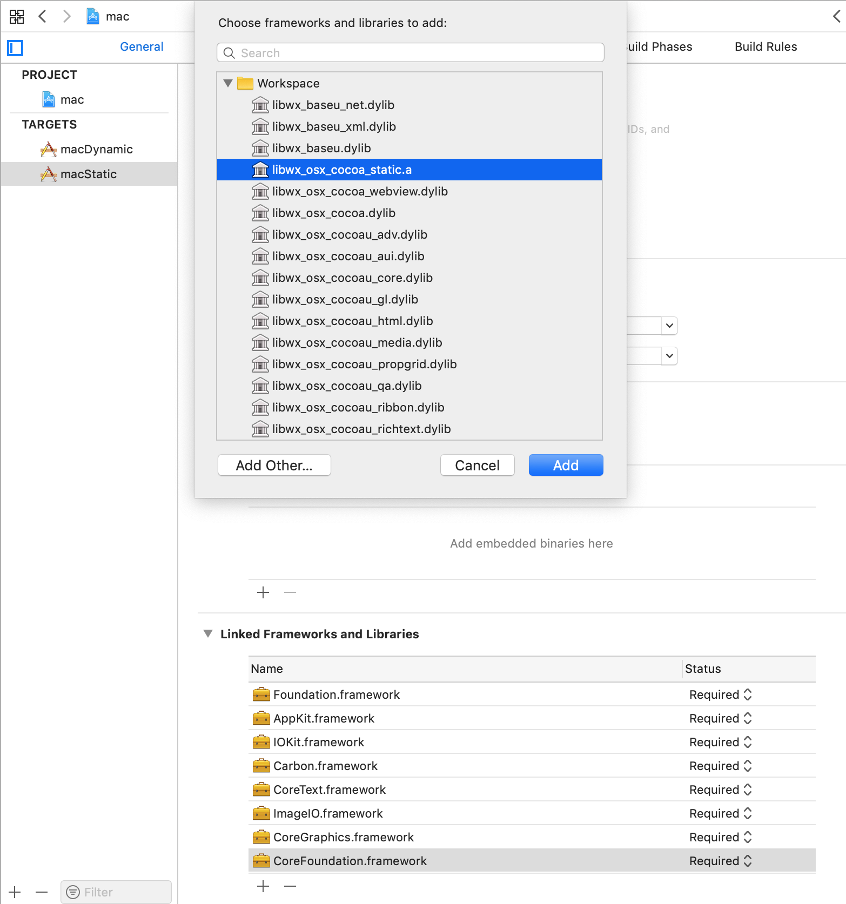This screenshot has height=904, width=846.
Task: Click IOKit.framework toolbox icon
Action: pyautogui.click(x=261, y=742)
